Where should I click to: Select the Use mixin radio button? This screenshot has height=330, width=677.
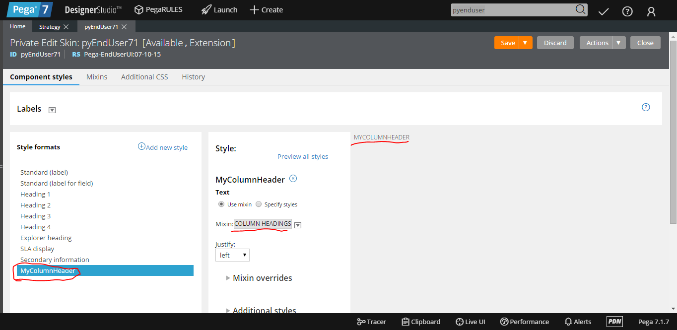(x=221, y=204)
